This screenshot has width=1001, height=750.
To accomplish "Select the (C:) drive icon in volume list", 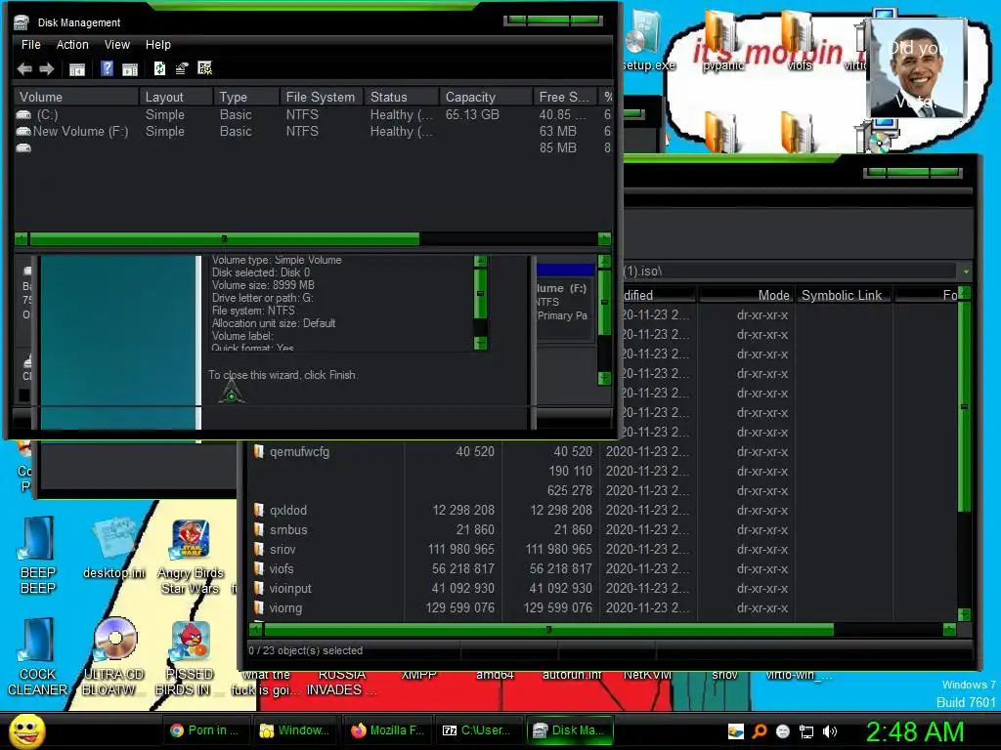I will [23, 115].
